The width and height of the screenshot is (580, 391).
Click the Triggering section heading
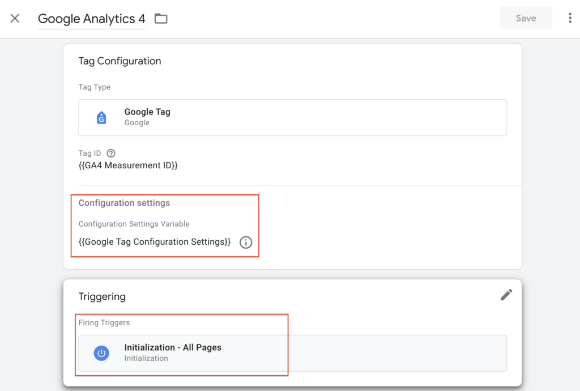tap(102, 296)
